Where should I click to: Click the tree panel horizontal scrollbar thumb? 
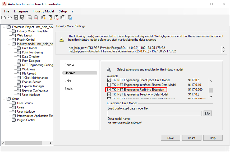point(24,143)
